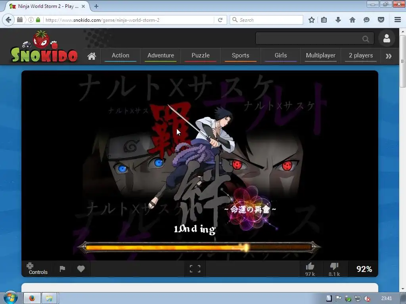Image resolution: width=406 pixels, height=304 pixels.
Task: Click the Naruto game loading canvas
Action: [200, 165]
